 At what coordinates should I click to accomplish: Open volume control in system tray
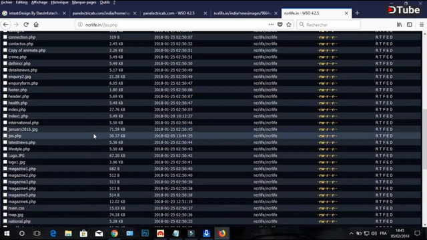[x=374, y=233]
